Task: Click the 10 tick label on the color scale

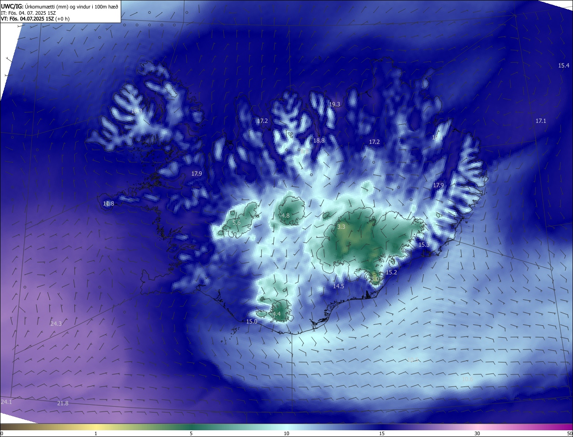Action: [x=286, y=433]
